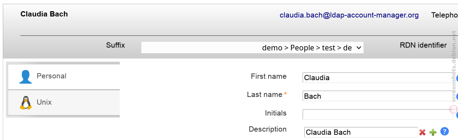Open the Suffix dropdown list
Screen dimensions: 458x140
pyautogui.click(x=252, y=48)
